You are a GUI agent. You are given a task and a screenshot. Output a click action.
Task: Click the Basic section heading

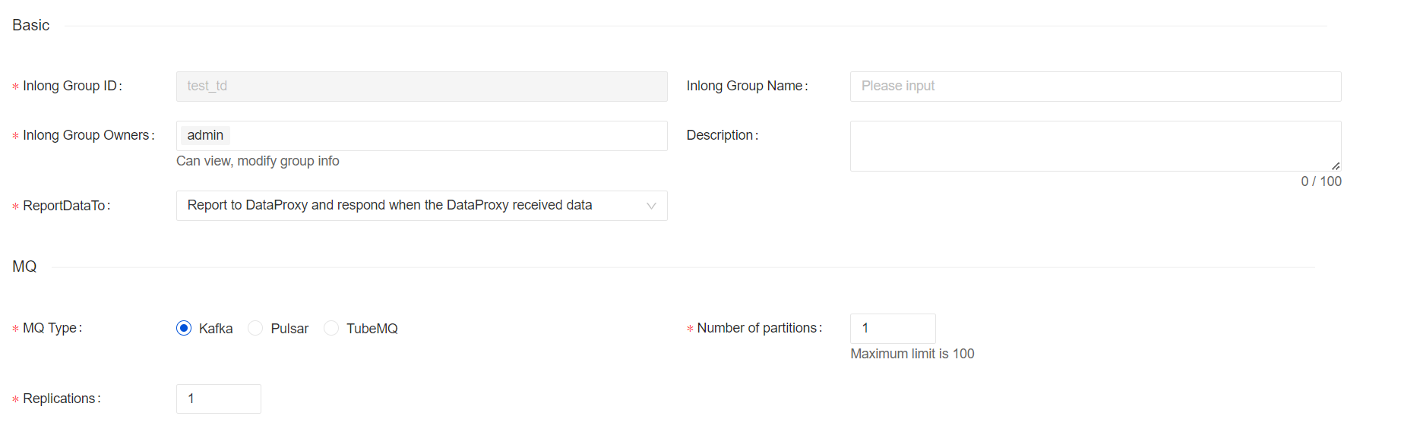(31, 25)
